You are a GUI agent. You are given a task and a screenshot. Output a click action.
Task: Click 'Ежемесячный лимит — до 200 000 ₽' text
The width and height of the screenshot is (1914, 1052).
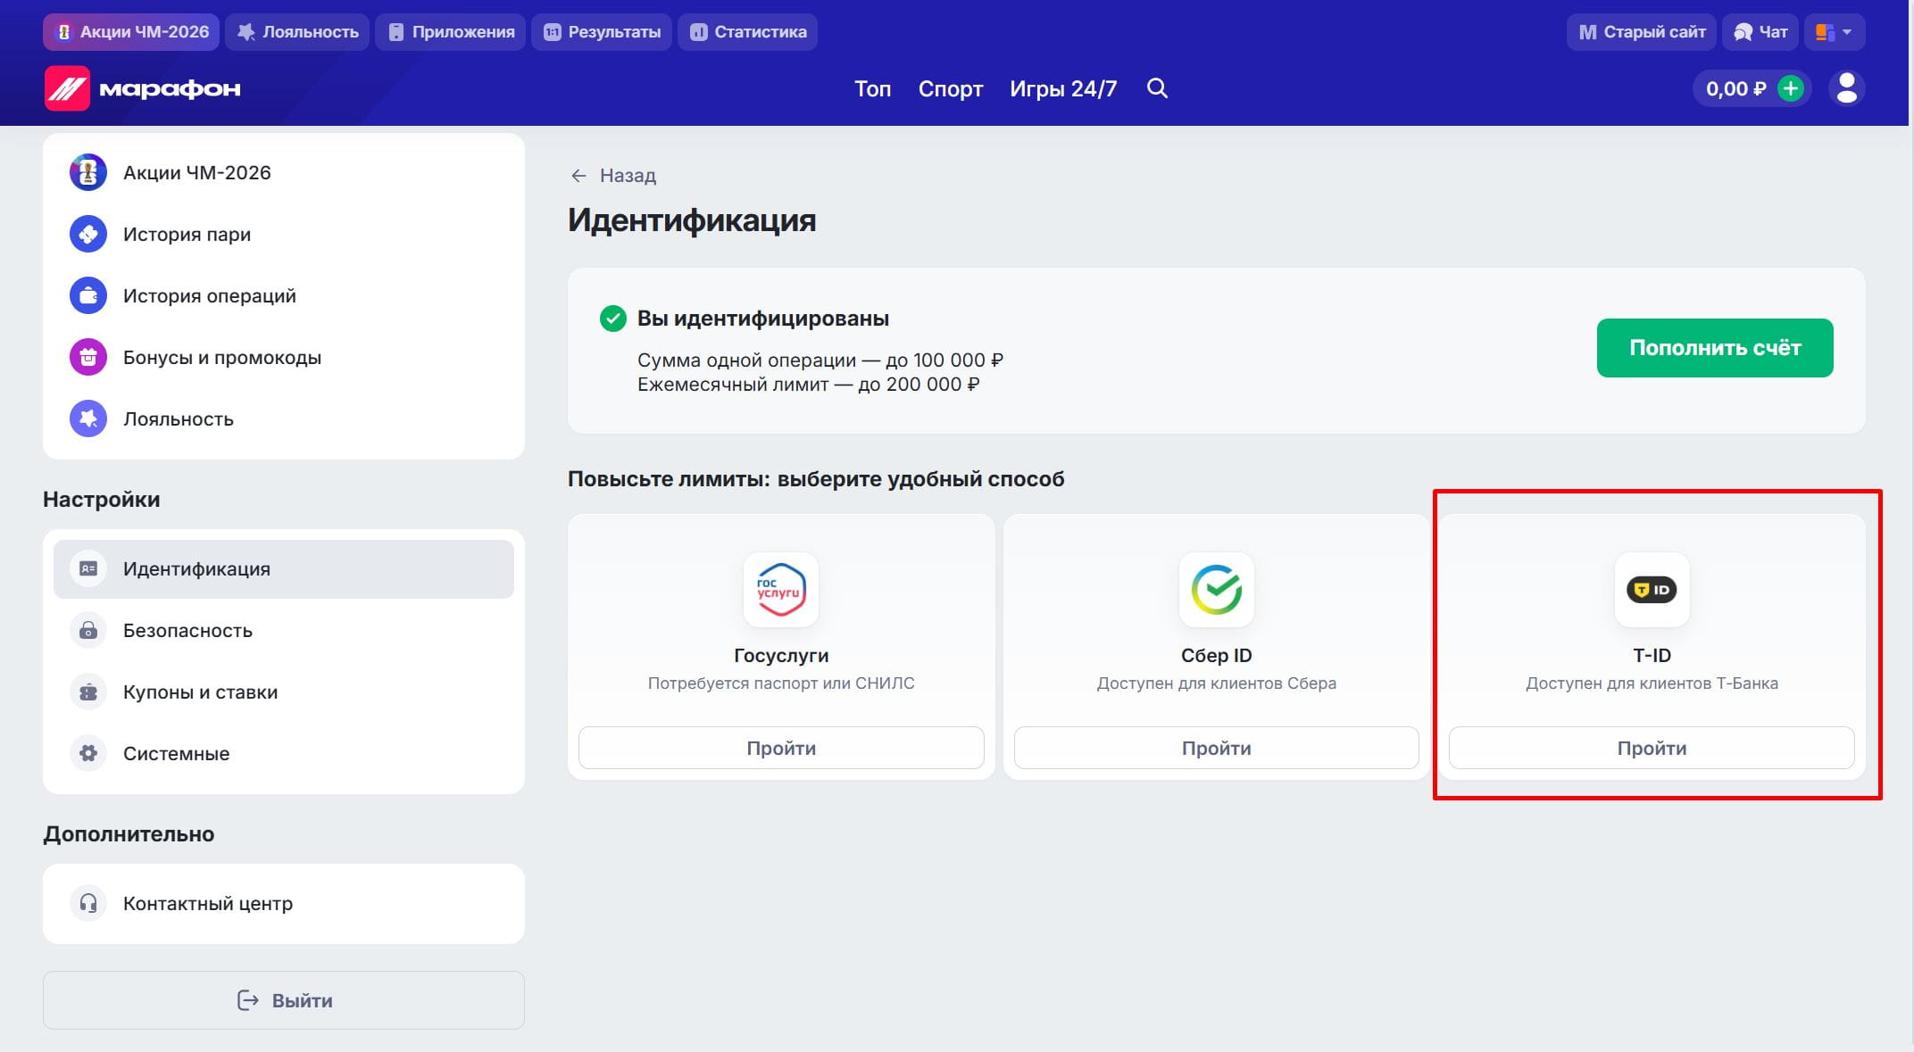click(x=809, y=385)
